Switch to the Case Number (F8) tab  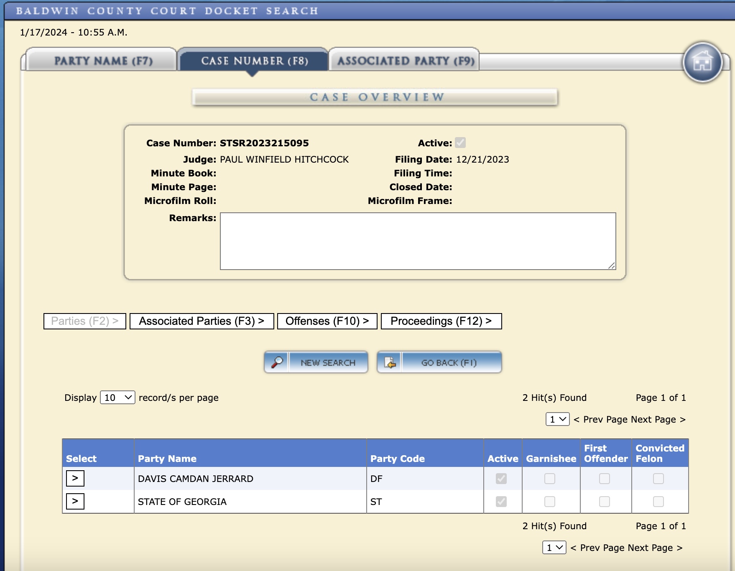tap(253, 61)
